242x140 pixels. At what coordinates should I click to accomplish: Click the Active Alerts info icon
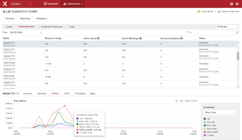click(98, 38)
